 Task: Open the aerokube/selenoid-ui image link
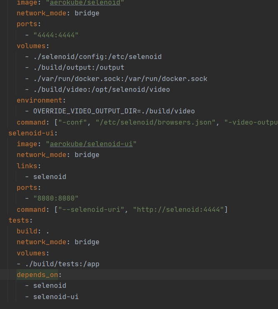click(x=91, y=144)
